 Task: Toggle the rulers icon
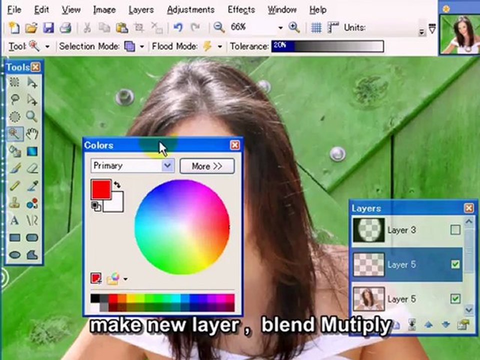pos(333,27)
